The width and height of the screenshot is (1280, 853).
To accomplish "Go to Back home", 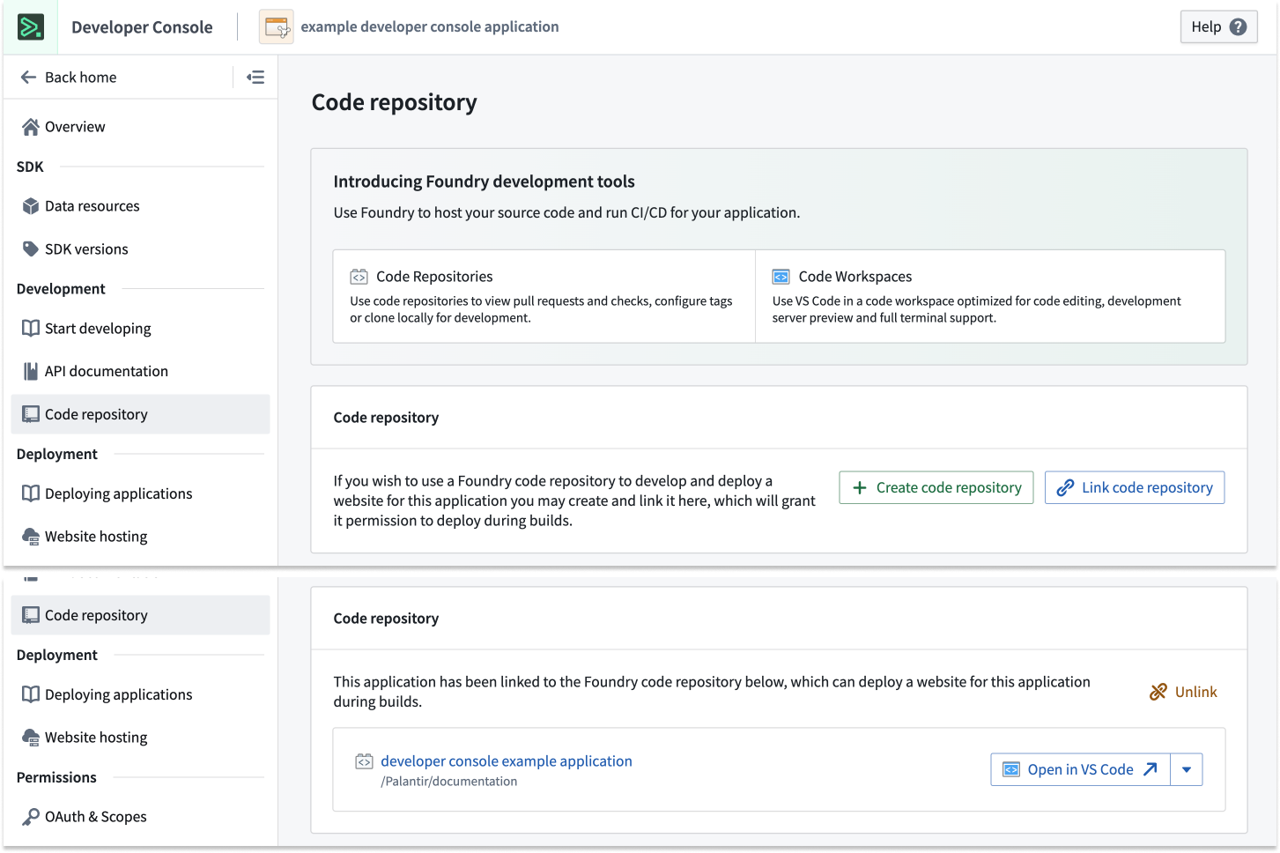I will (x=68, y=78).
